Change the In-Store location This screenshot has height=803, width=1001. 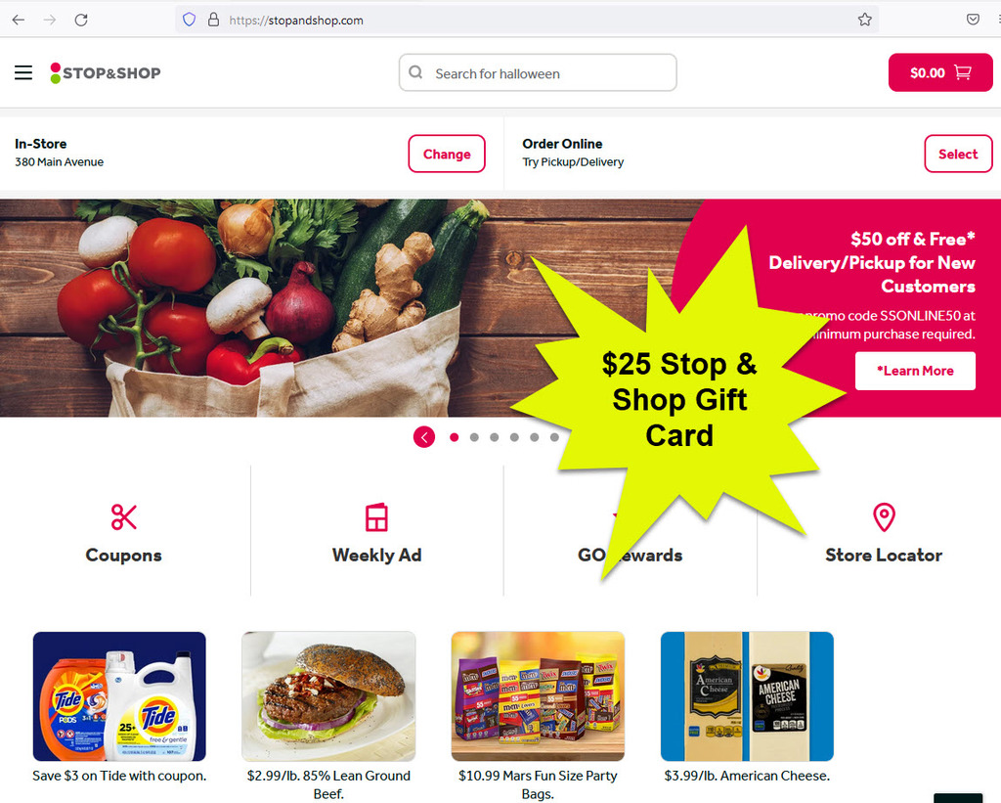click(447, 154)
